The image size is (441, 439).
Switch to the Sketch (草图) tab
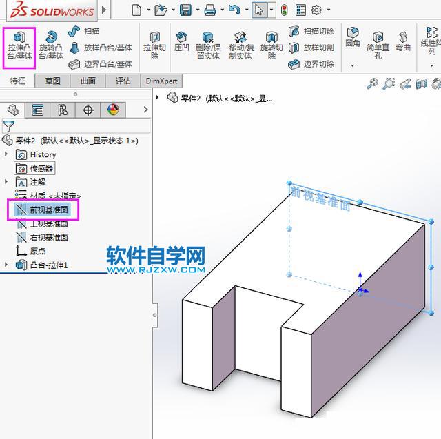(x=52, y=81)
